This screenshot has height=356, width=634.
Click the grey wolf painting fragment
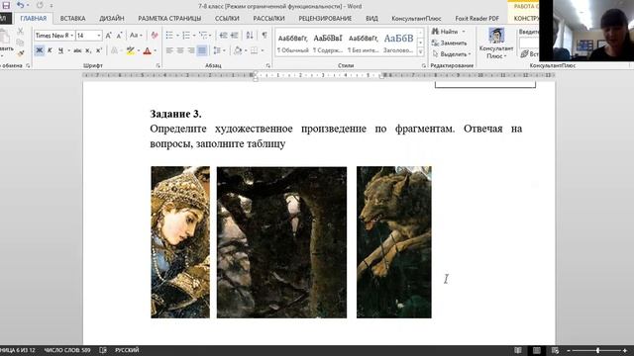pos(394,242)
